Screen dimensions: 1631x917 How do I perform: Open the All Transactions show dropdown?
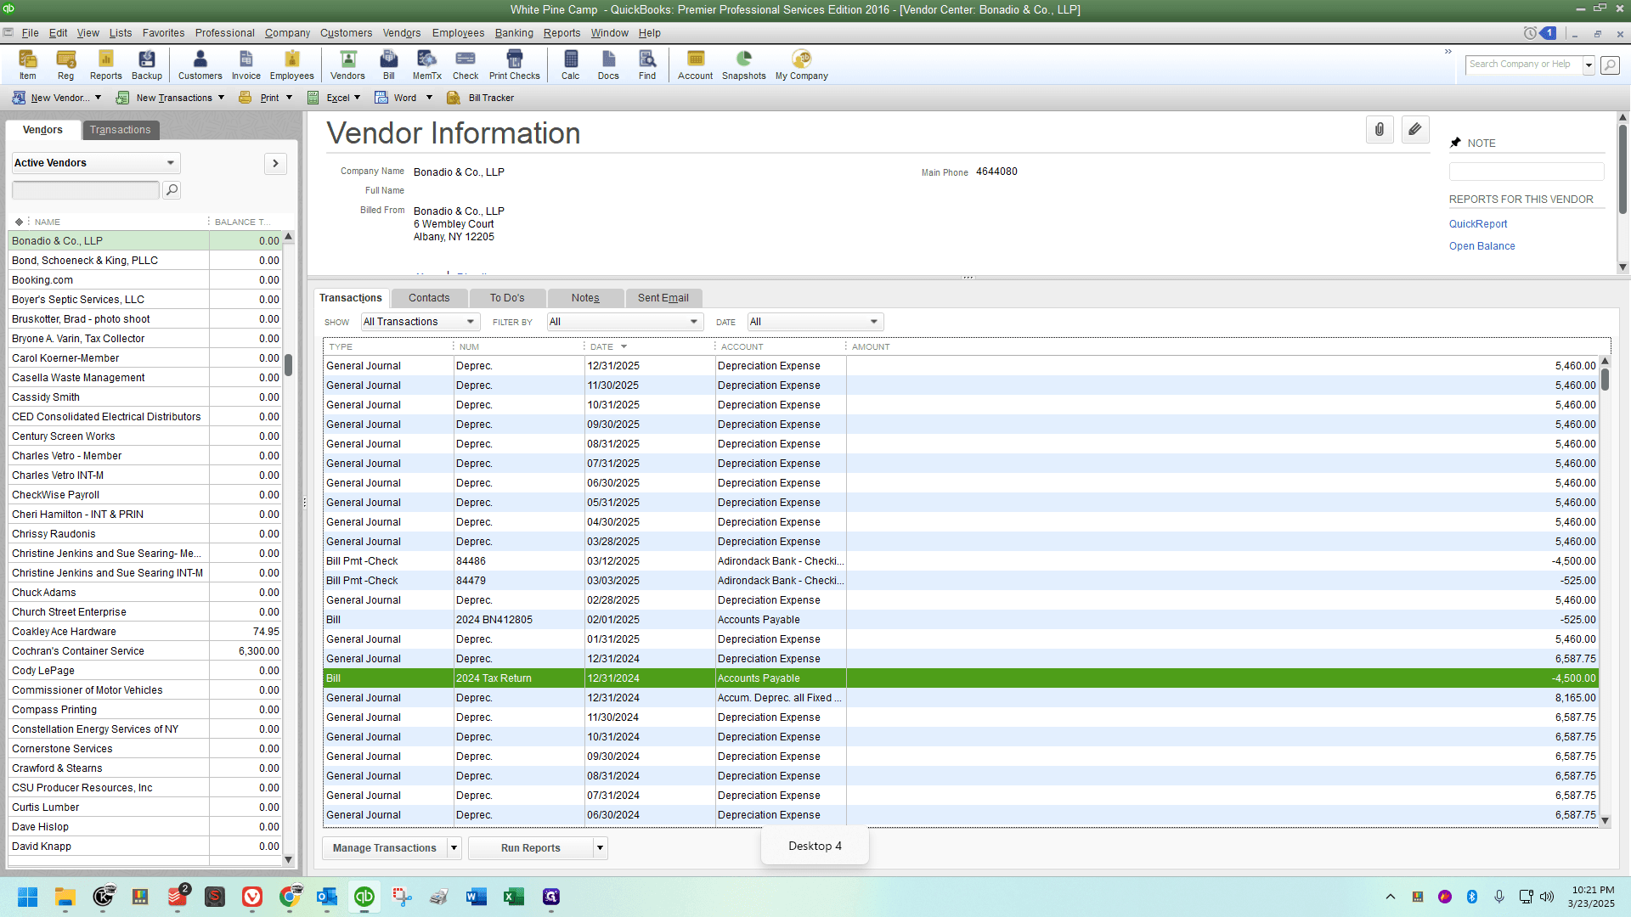click(420, 322)
